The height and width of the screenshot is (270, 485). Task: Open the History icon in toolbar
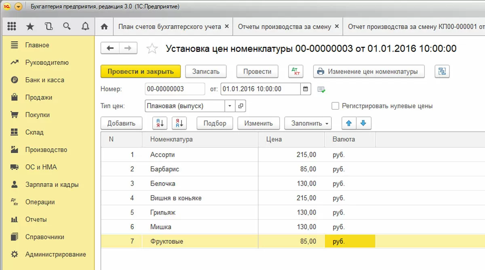[49, 27]
